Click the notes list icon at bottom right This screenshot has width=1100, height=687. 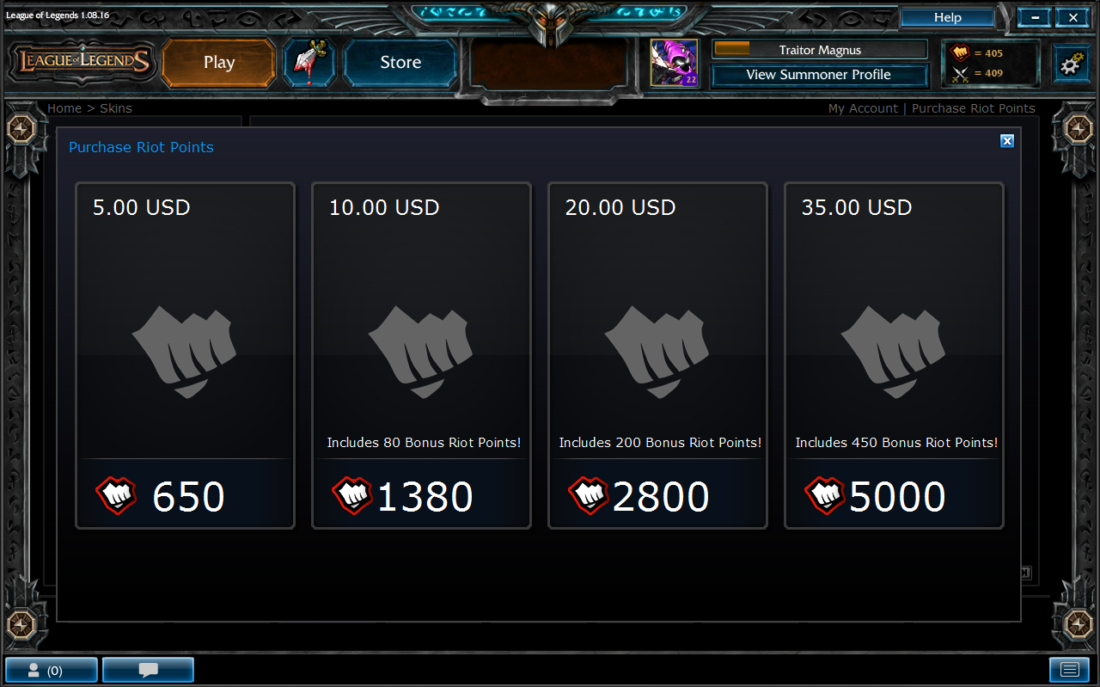click(x=1069, y=670)
